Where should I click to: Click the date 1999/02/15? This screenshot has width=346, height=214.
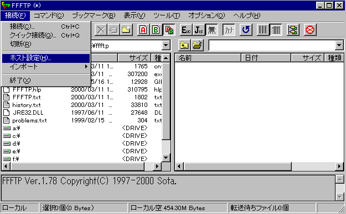(x=87, y=120)
